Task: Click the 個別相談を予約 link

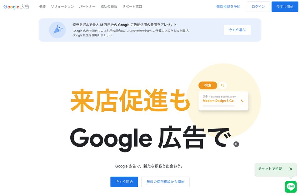Action: coord(228,7)
